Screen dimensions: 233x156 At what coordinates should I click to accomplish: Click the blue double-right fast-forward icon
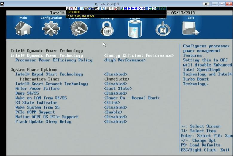point(132,8)
